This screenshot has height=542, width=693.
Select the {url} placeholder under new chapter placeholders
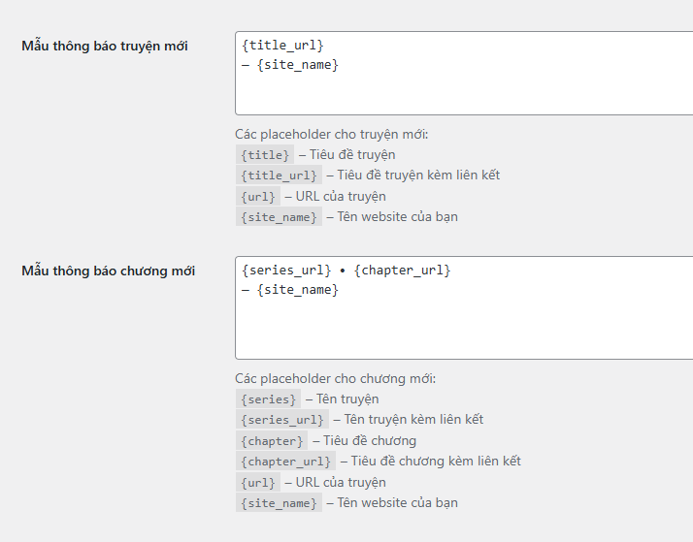[x=258, y=483]
